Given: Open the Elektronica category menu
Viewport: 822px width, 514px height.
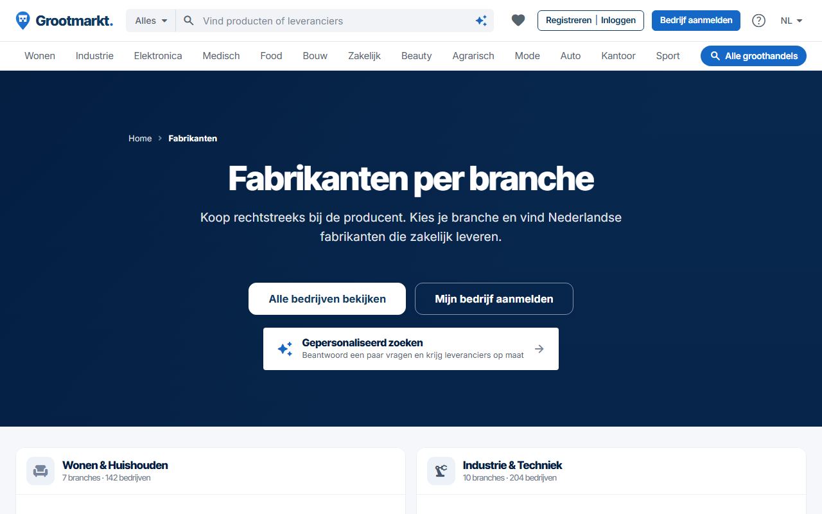Looking at the screenshot, I should [x=158, y=56].
